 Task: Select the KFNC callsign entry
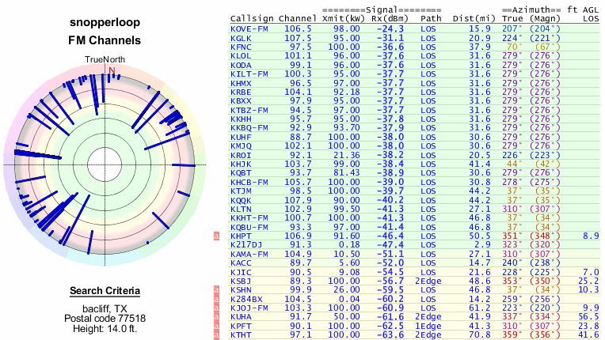click(241, 47)
